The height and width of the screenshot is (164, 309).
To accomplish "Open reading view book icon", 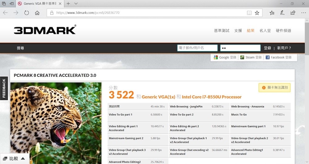I will [249, 13].
